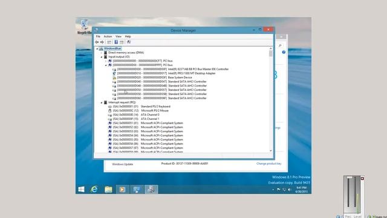Click the icon beside ATA Channel 0
The height and width of the screenshot is (218, 387).
pyautogui.click(x=110, y=115)
